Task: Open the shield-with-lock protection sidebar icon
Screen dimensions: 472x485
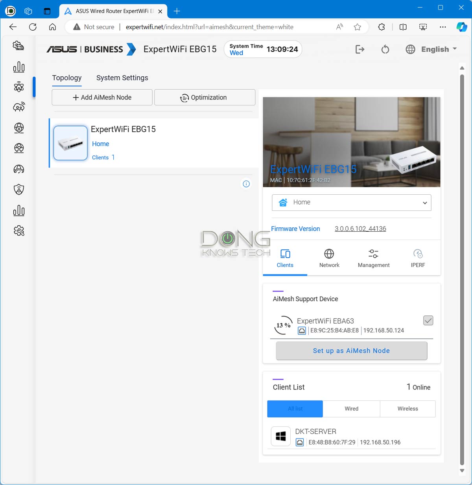Action: coord(18,190)
